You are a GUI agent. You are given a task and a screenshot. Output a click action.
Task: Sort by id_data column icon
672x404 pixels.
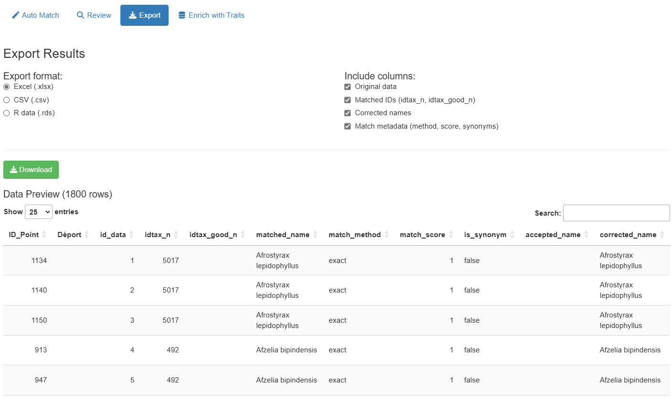(x=131, y=234)
